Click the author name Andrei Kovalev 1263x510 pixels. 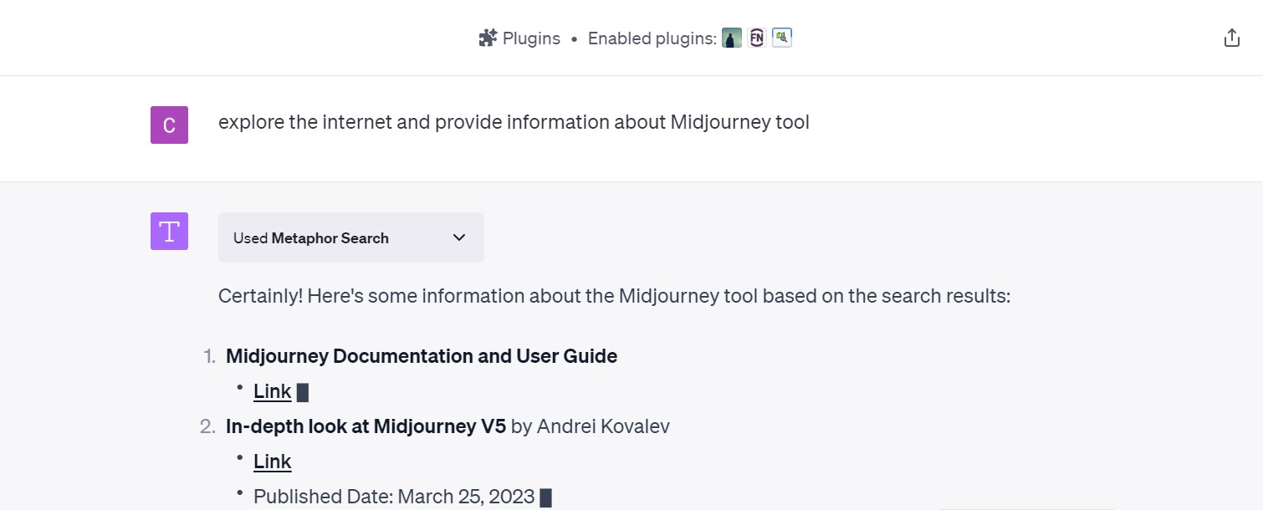click(x=603, y=426)
